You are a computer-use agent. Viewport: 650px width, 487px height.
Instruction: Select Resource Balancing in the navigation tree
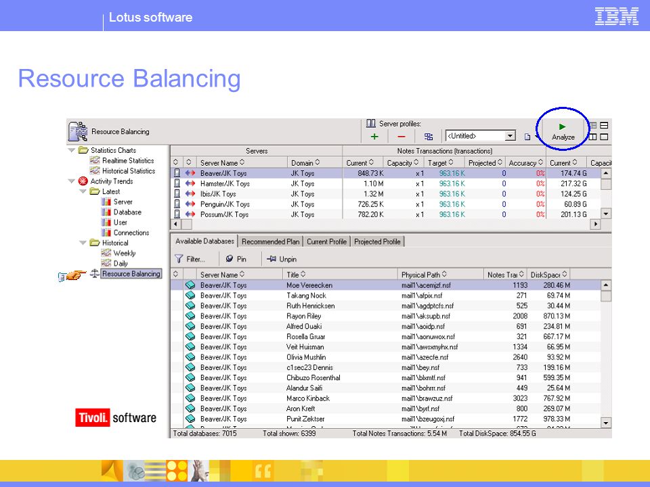[x=131, y=274]
